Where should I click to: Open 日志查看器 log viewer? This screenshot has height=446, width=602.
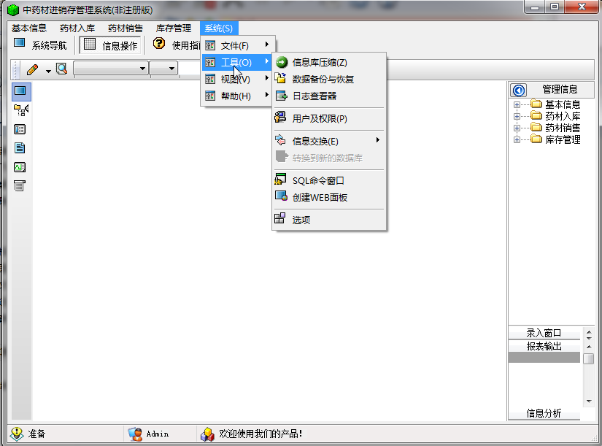(328, 96)
